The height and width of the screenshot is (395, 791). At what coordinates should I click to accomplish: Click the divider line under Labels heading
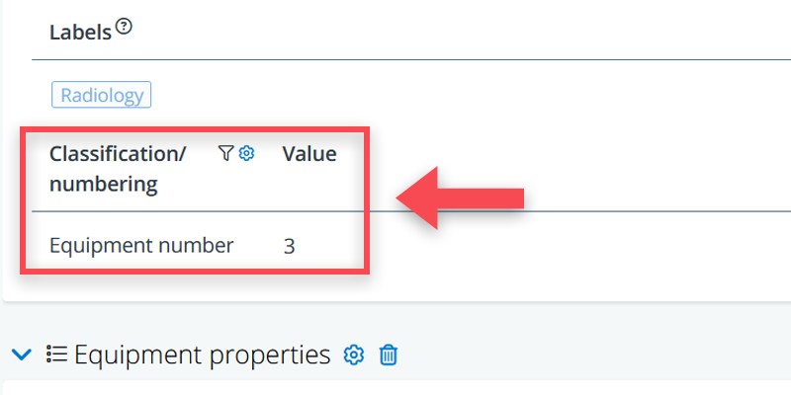395,60
